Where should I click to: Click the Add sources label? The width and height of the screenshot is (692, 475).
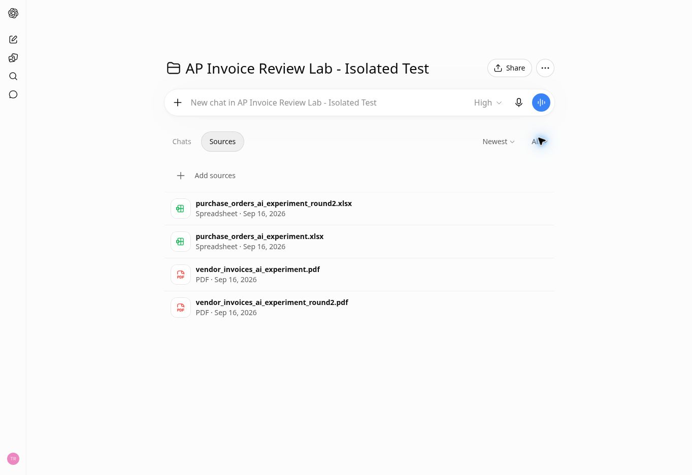point(215,176)
